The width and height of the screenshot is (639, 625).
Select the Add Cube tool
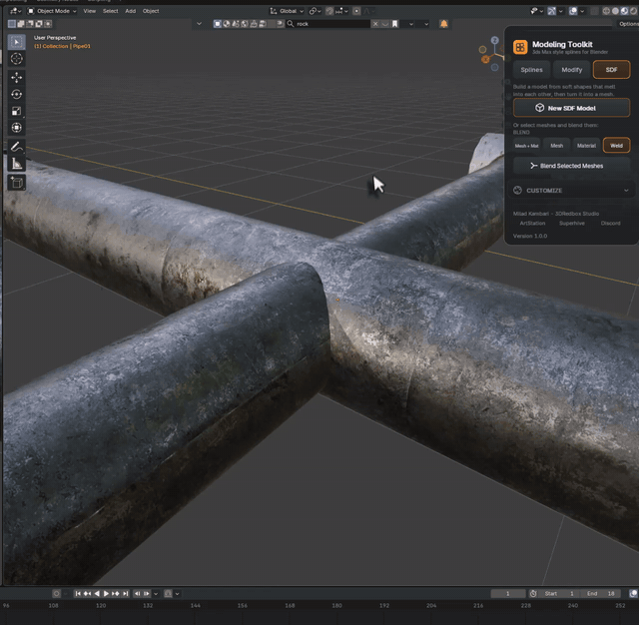click(x=17, y=182)
